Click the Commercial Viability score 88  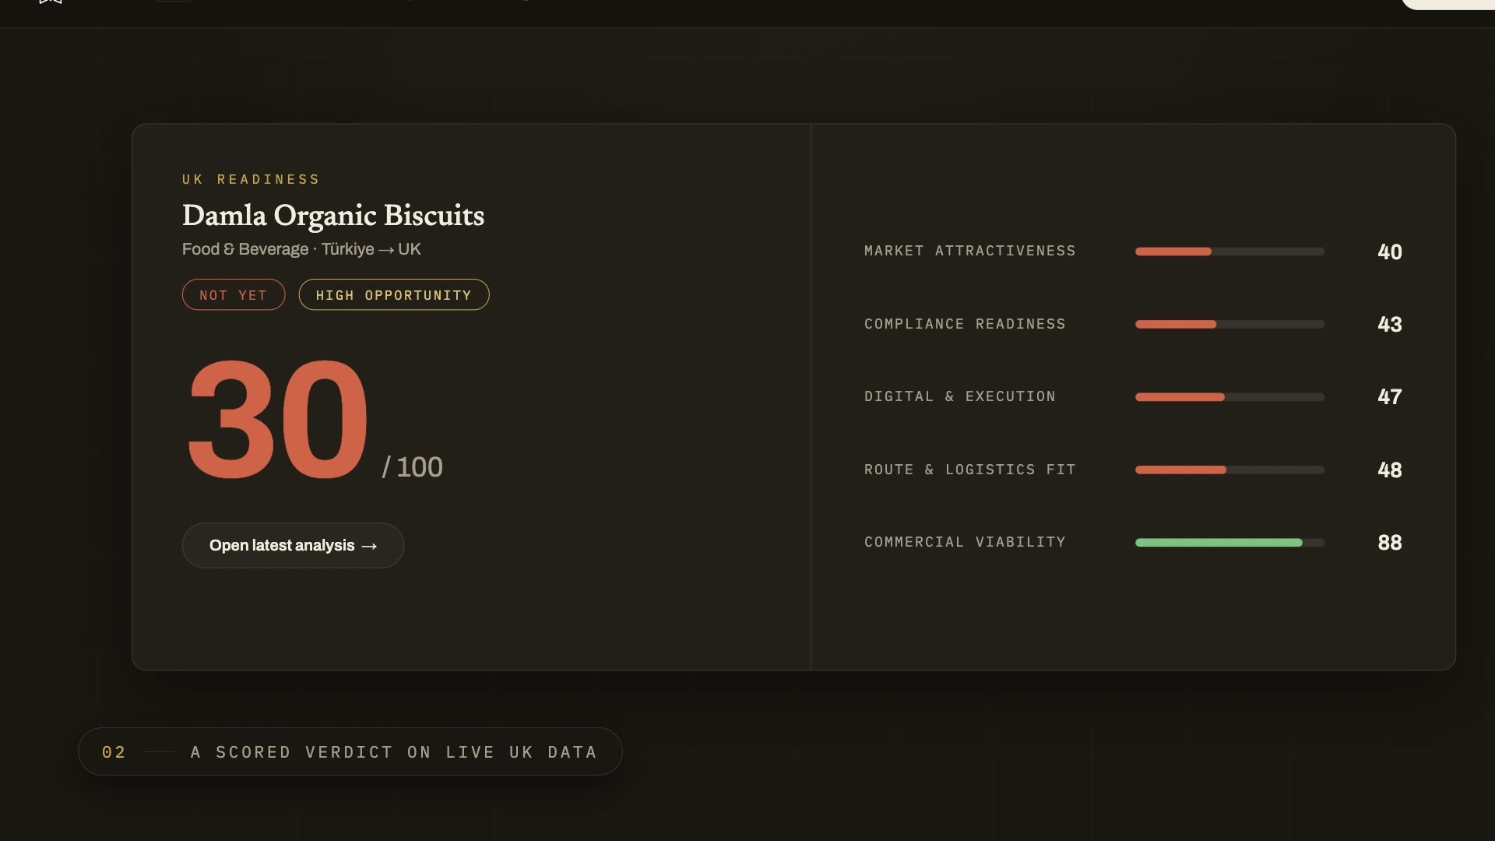pyautogui.click(x=1390, y=543)
